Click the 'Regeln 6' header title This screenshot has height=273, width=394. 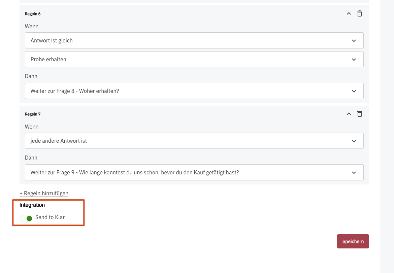coord(33,14)
